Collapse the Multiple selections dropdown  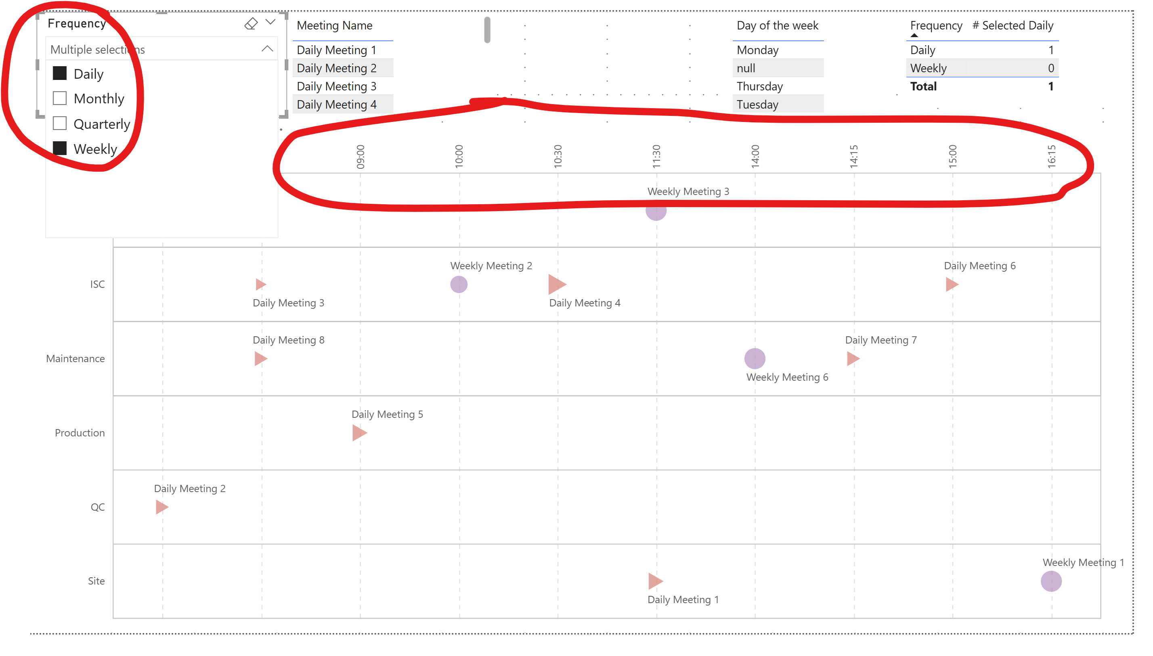click(x=267, y=49)
